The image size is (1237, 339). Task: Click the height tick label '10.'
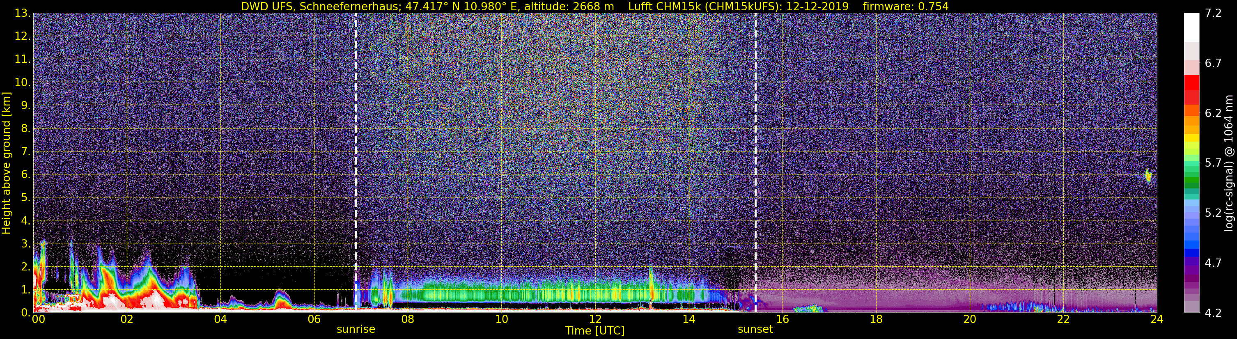click(x=22, y=82)
